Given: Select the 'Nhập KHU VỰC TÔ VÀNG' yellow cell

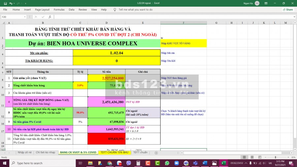Looking at the screenshot, I should pos(183,43).
